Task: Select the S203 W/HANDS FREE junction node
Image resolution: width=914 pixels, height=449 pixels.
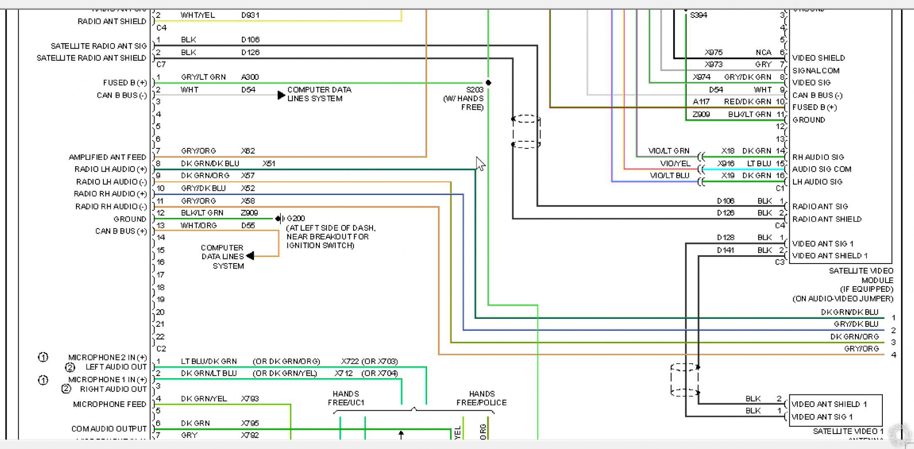Action: pyautogui.click(x=490, y=84)
